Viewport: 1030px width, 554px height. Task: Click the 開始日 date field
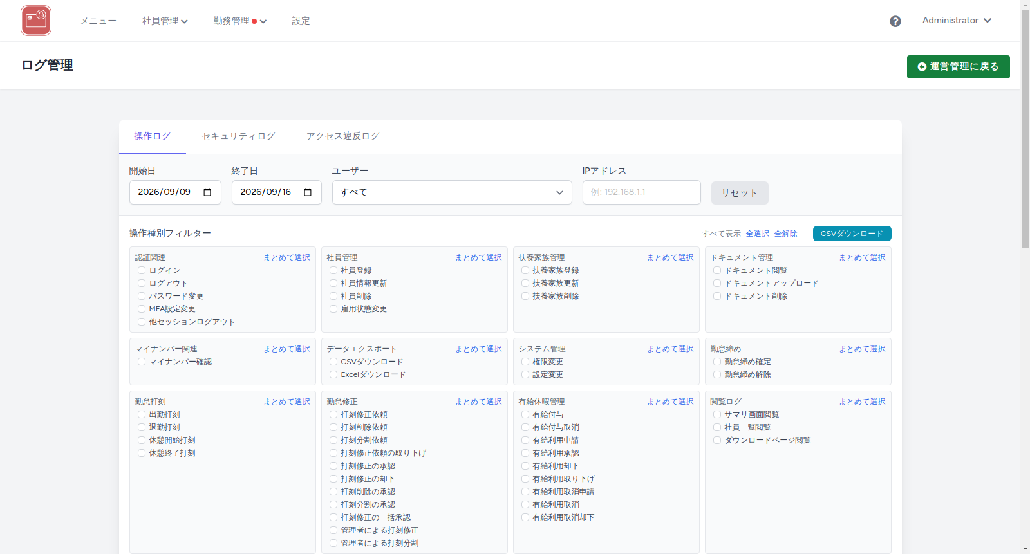175,192
